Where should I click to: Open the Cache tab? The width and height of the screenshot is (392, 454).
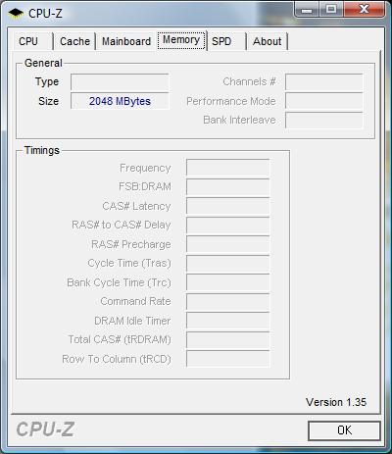click(74, 41)
